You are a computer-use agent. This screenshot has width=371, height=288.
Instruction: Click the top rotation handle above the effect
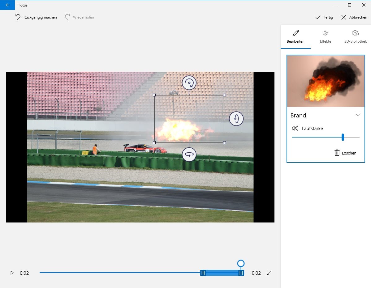pos(189,83)
